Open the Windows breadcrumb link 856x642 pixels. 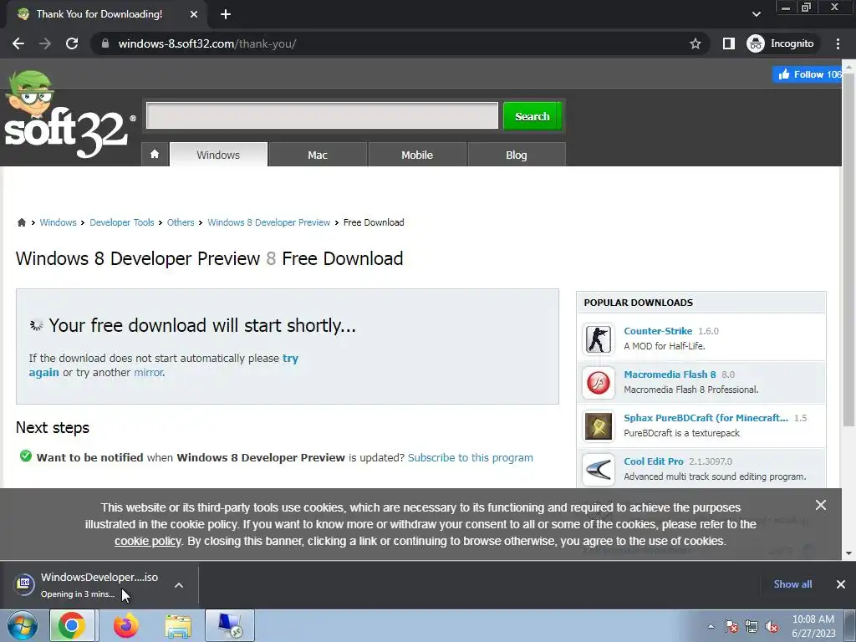coord(58,222)
